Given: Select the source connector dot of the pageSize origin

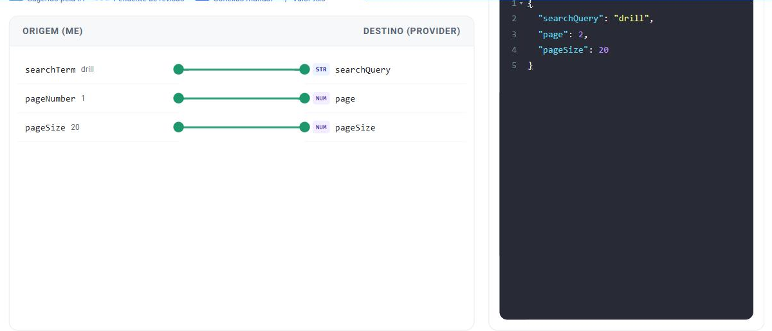Looking at the screenshot, I should pyautogui.click(x=179, y=127).
